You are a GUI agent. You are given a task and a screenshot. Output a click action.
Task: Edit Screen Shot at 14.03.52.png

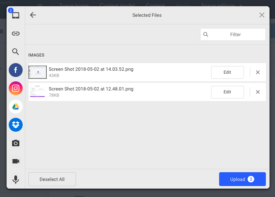[x=227, y=72]
